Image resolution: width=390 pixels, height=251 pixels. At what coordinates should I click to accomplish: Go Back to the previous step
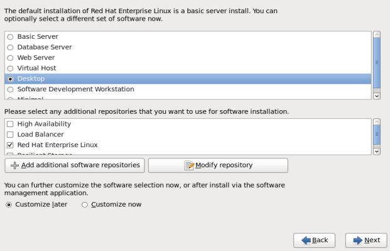click(x=315, y=240)
